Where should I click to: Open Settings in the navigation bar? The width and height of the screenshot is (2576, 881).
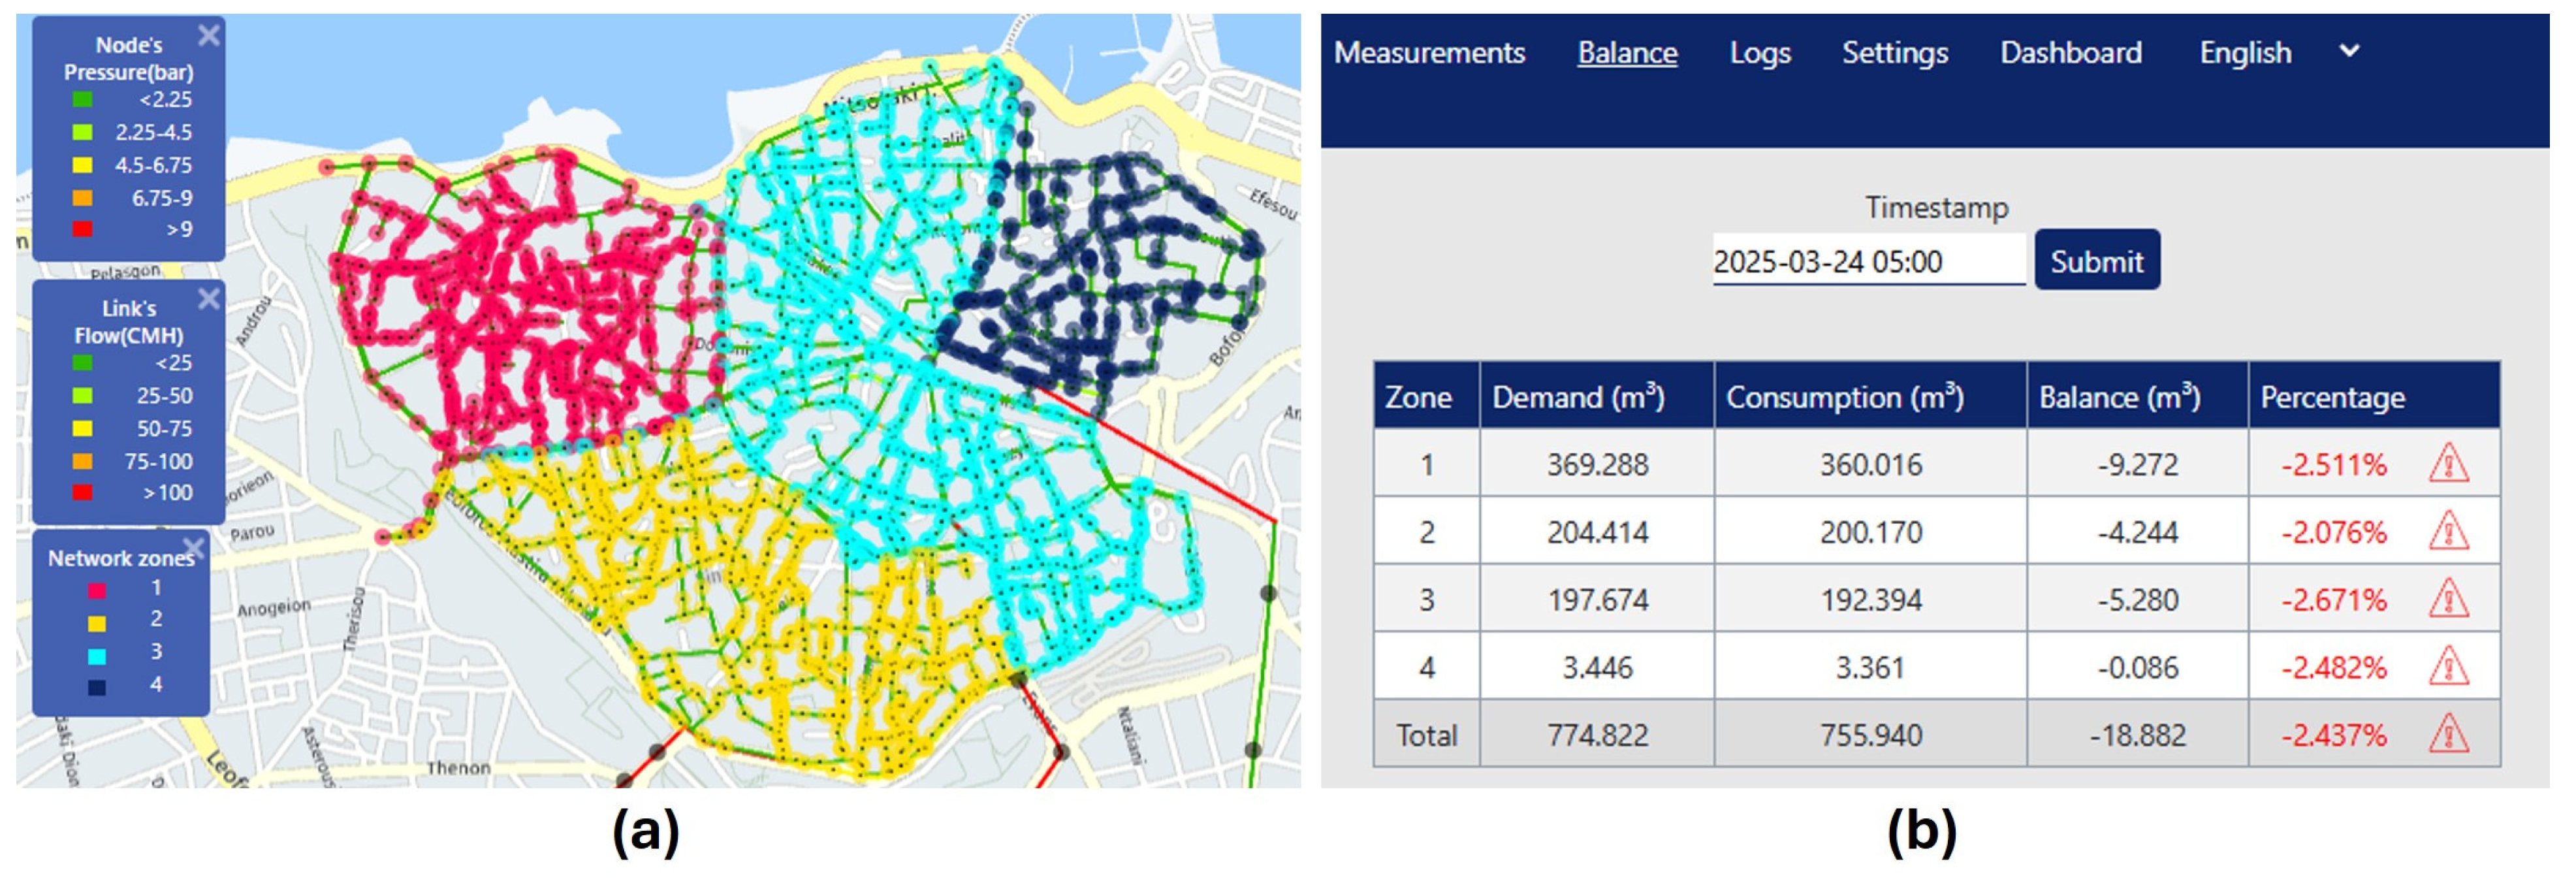tap(1895, 52)
